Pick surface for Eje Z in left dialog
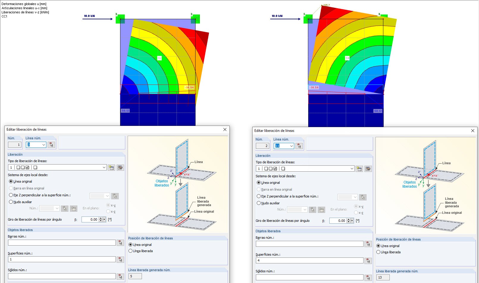 coord(115,196)
